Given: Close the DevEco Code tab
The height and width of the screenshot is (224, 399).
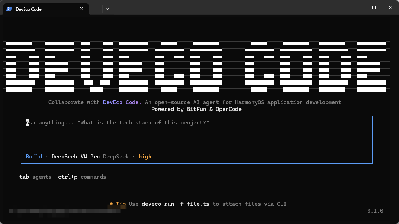Looking at the screenshot, I should 82,9.
